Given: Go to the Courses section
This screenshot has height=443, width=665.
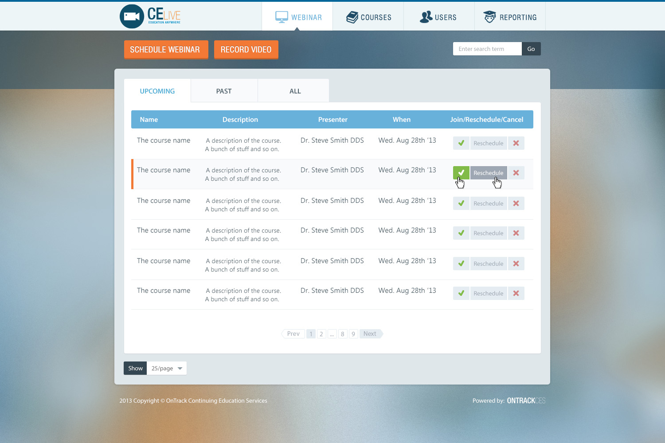Looking at the screenshot, I should [x=368, y=17].
